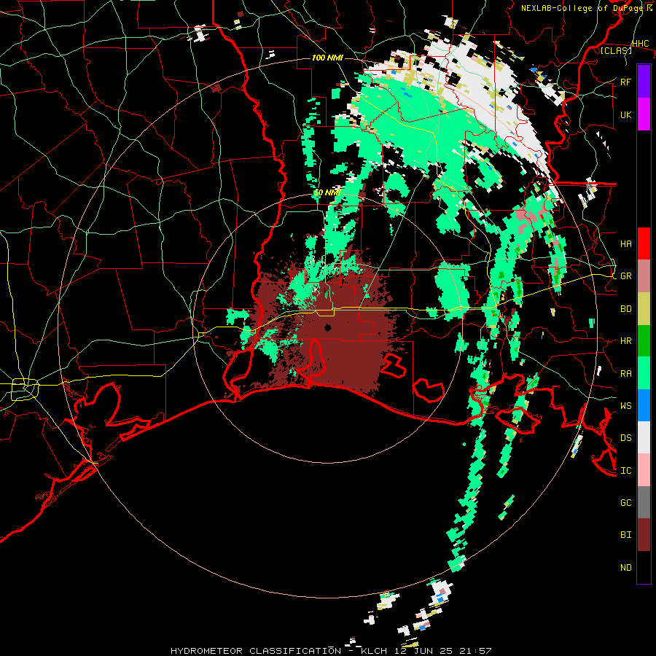The width and height of the screenshot is (656, 656).
Task: Click the HR legend label
Action: (625, 341)
